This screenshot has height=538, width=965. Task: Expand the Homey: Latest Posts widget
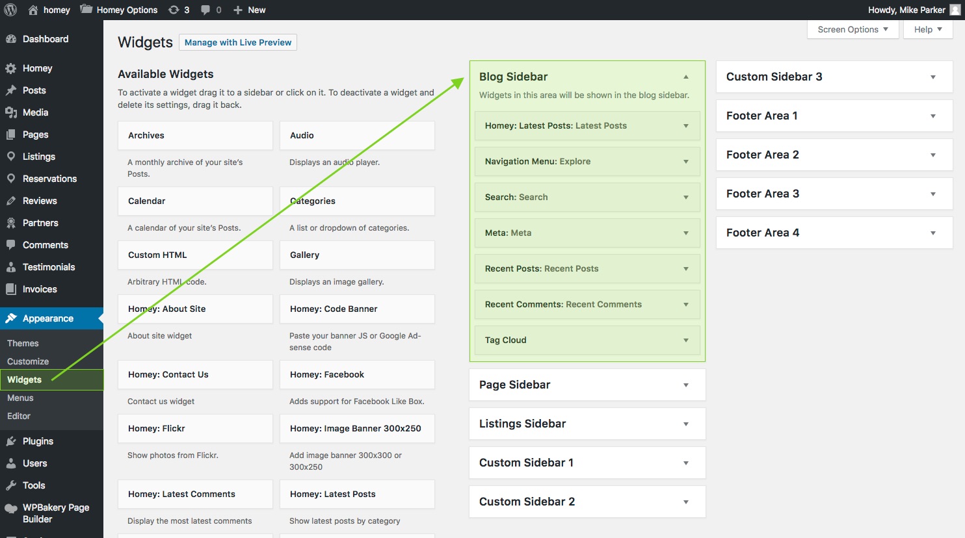click(685, 126)
